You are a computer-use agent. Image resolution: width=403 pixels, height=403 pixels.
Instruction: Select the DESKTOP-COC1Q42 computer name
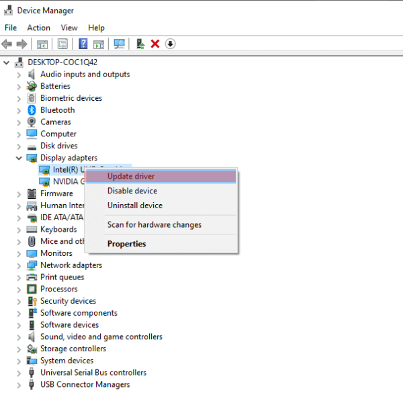click(x=62, y=62)
